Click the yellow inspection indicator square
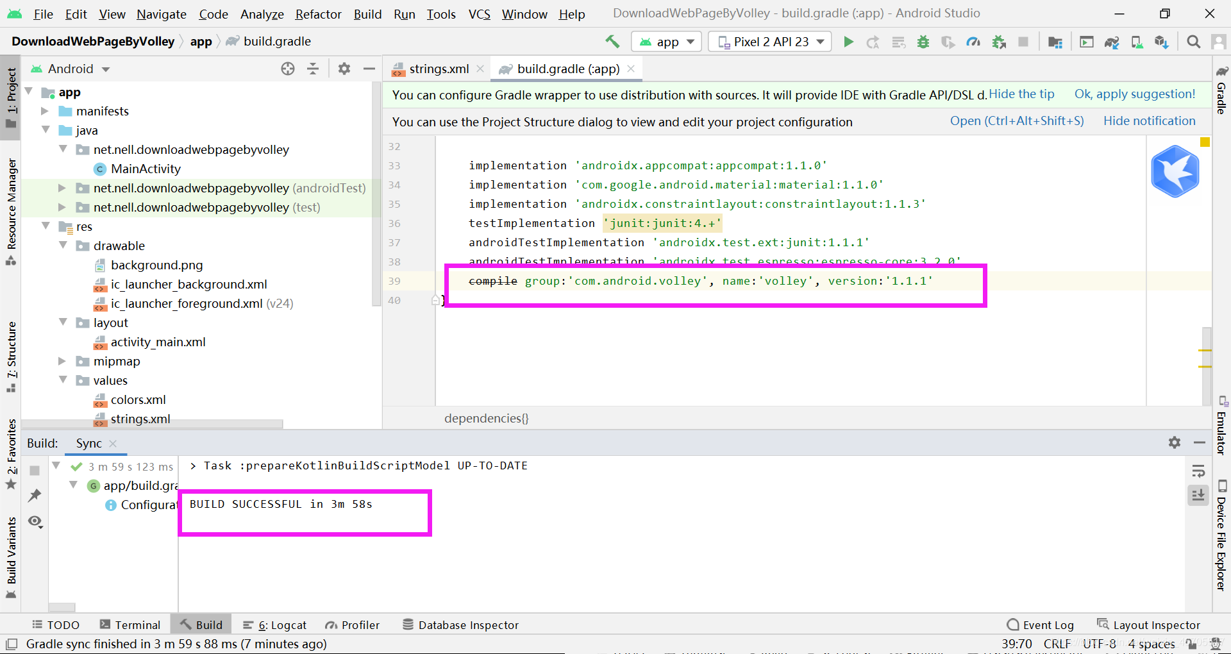 point(1205,142)
